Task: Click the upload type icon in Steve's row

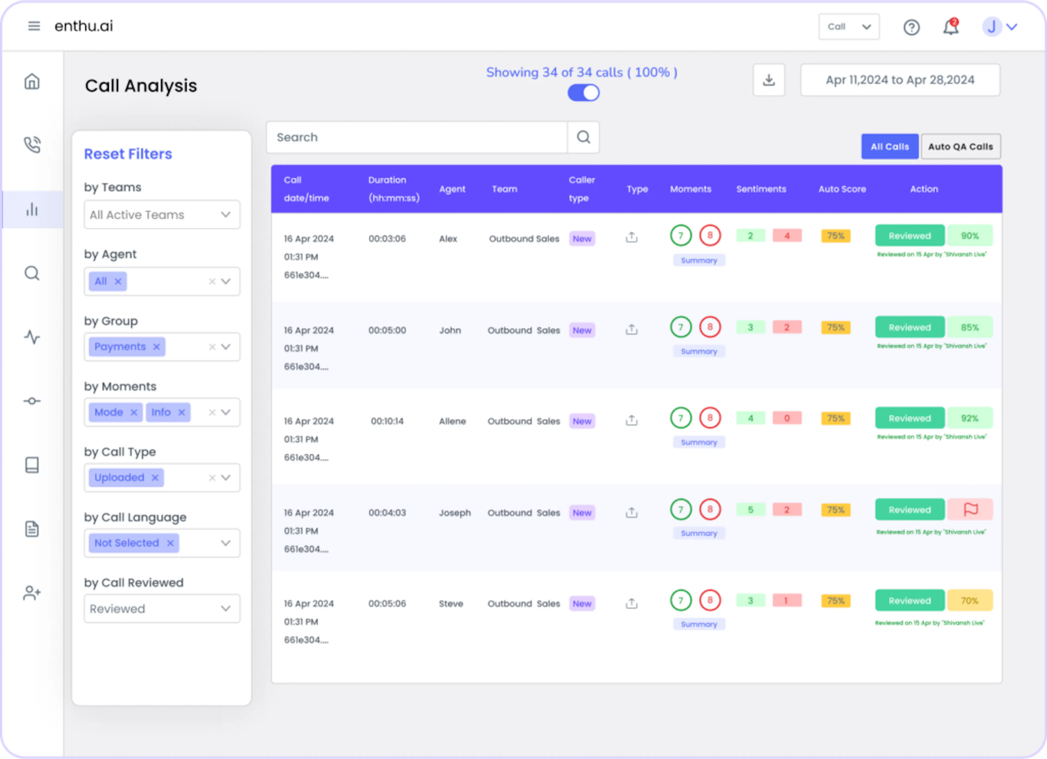Action: coord(631,603)
